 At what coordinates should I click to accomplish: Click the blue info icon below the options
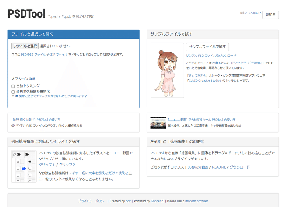(17, 96)
